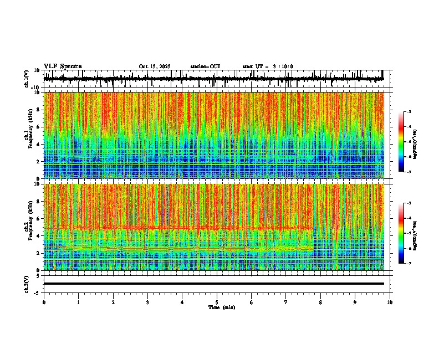Click time axis tick label "4"
Viewport: 439px width, 339px height.
click(182, 302)
